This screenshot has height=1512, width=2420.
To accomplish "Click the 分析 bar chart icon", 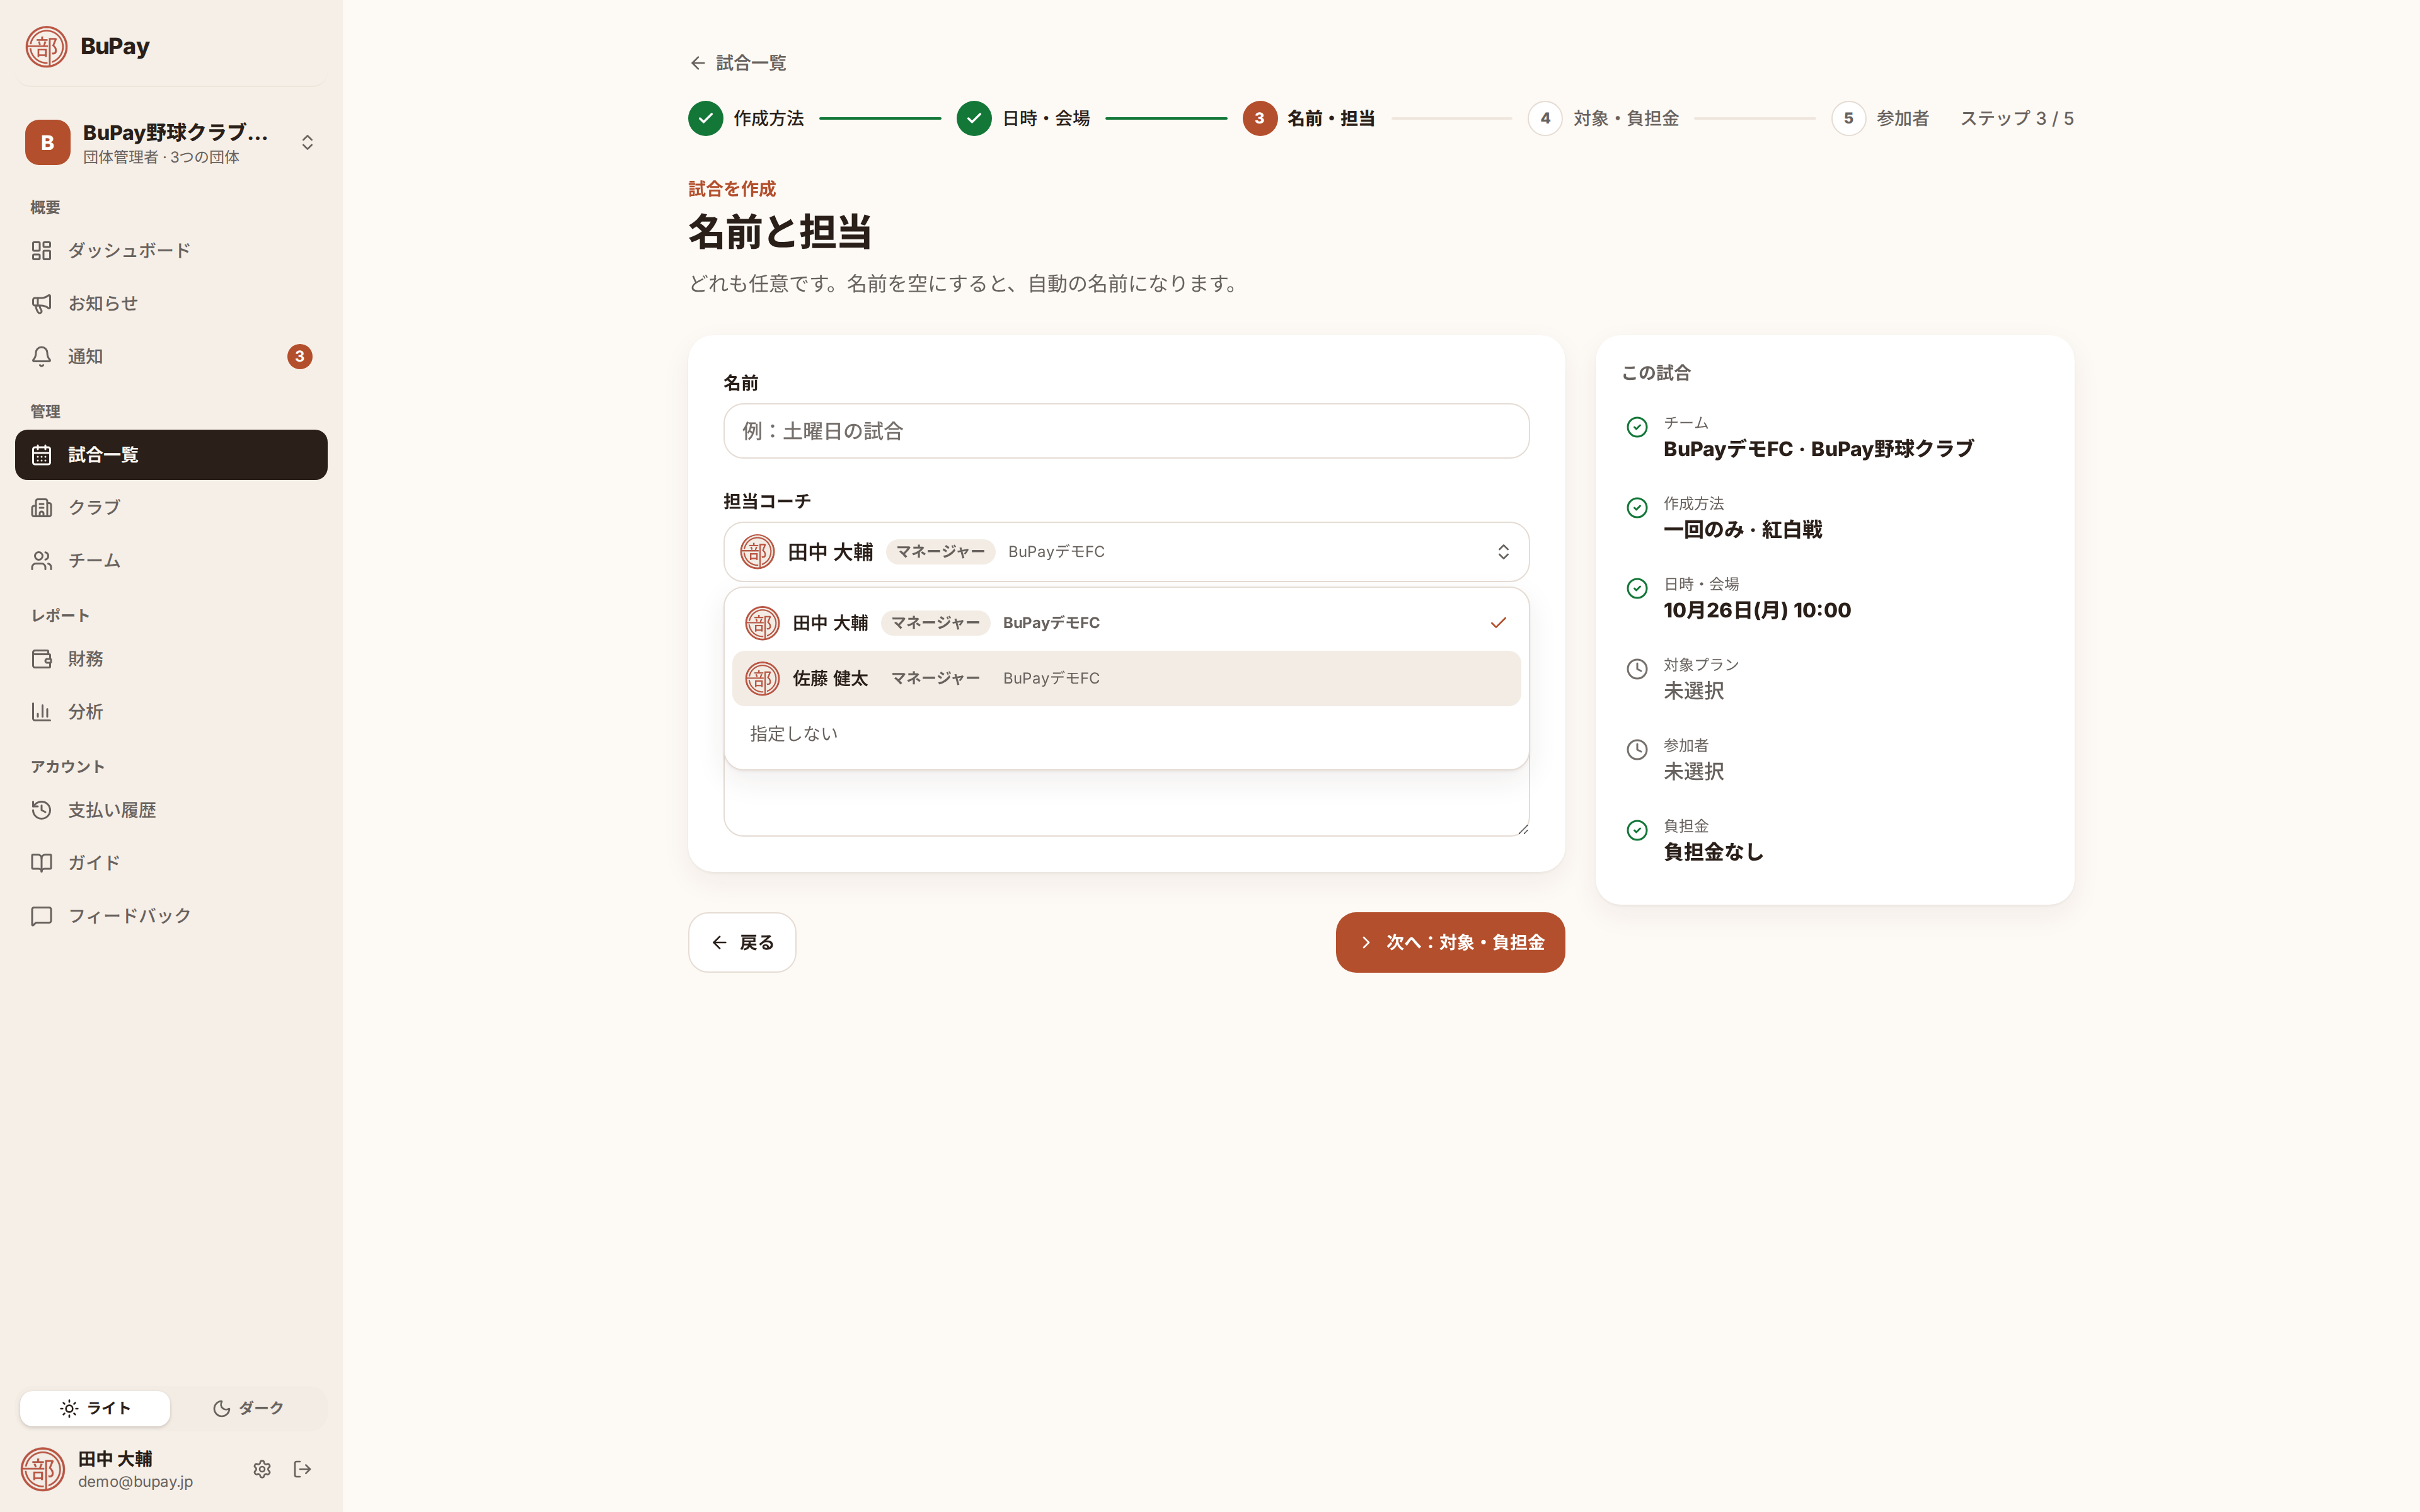I will 41,712.
